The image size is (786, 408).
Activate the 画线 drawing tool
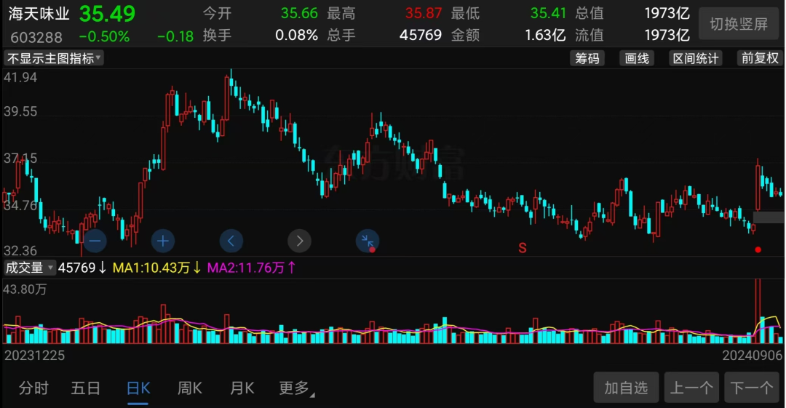click(x=637, y=59)
